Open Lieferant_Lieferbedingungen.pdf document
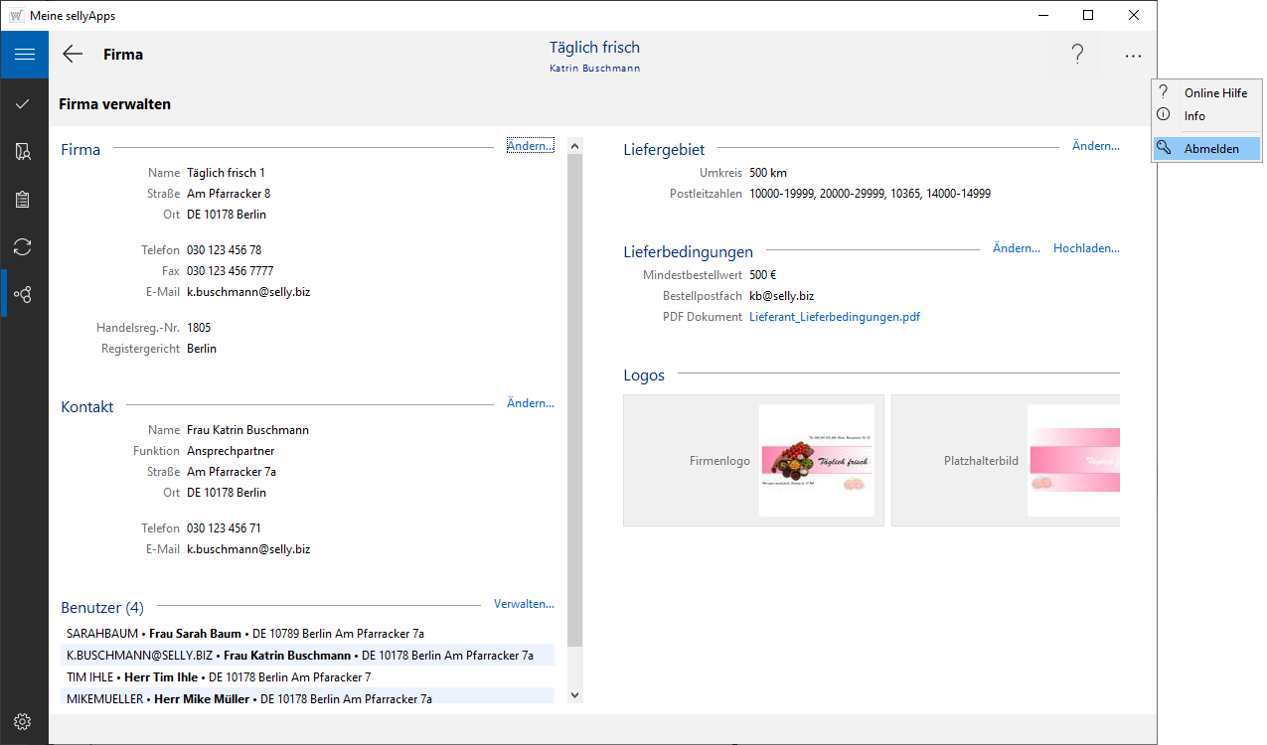Image resolution: width=1267 pixels, height=745 pixels. 834,317
